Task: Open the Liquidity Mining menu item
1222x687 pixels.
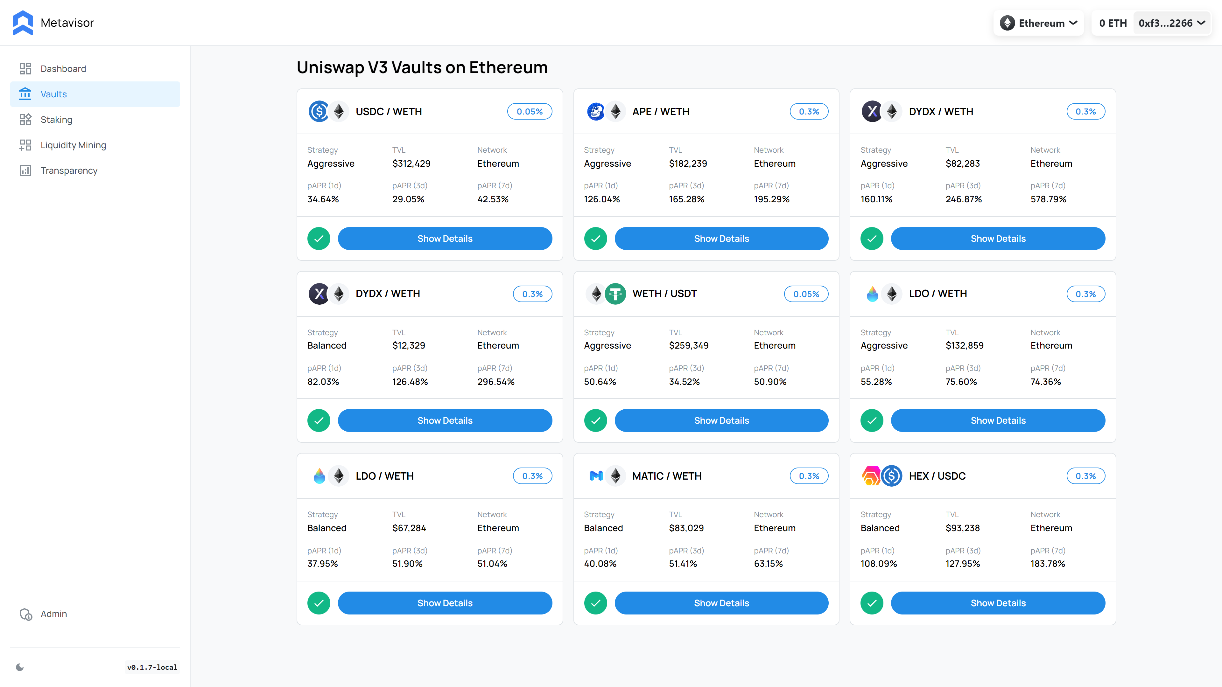Action: (95, 145)
